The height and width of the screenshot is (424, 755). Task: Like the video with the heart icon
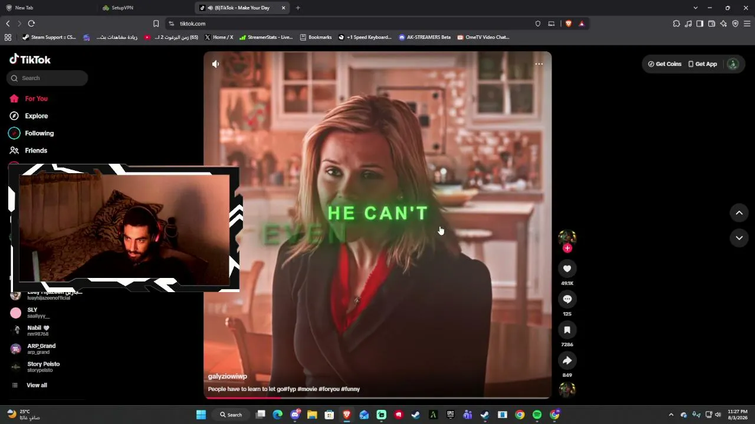click(x=567, y=269)
